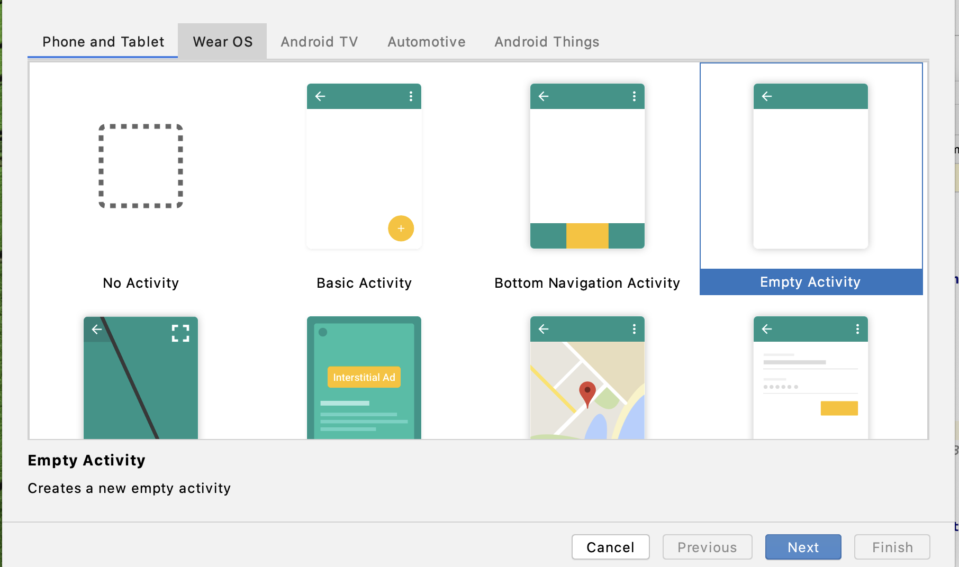Image resolution: width=959 pixels, height=567 pixels.
Task: Select the Empty Activity template thumbnail
Action: coord(810,166)
